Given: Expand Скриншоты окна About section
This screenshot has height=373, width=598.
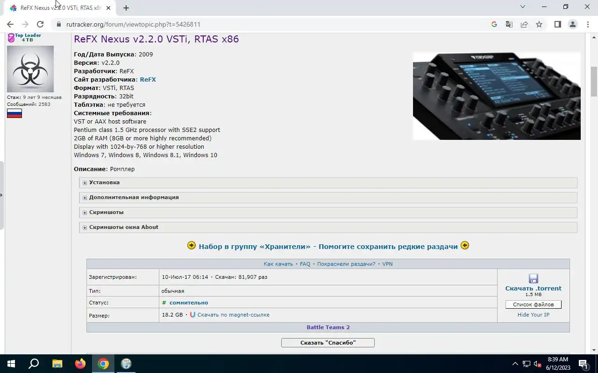Looking at the screenshot, I should pos(328,228).
